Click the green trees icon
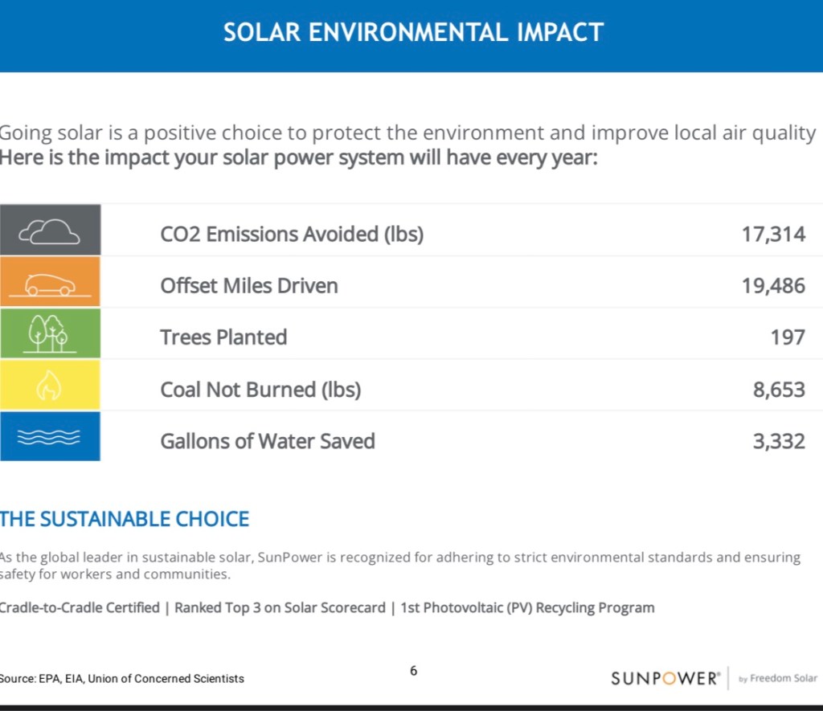823x711 pixels. [x=50, y=334]
